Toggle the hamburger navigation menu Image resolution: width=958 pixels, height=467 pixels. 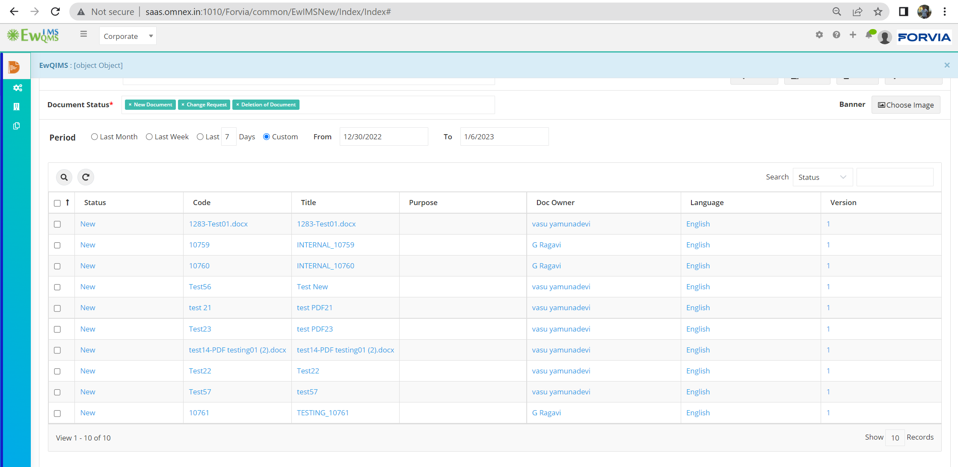coord(83,34)
